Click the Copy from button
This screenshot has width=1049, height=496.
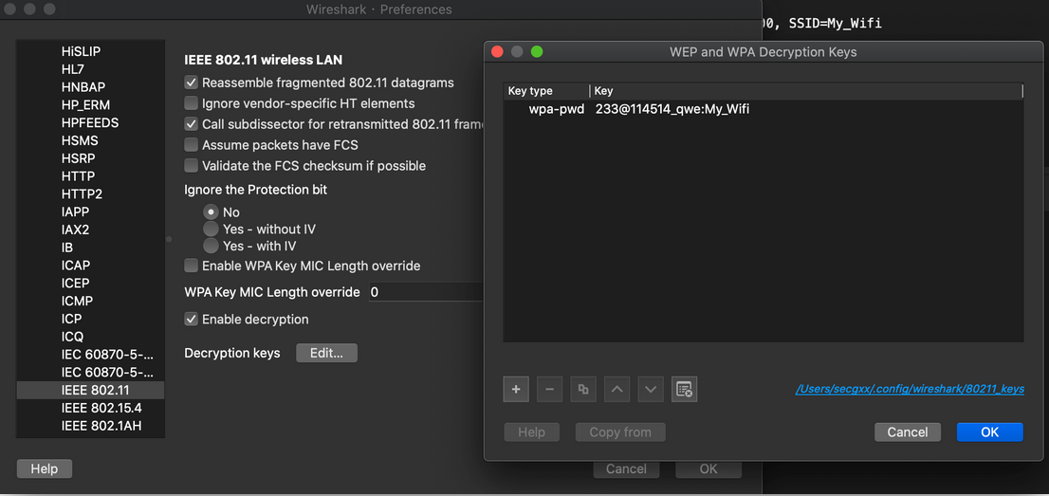620,432
